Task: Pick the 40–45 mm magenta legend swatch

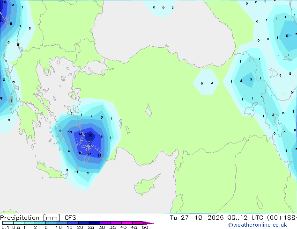Action: point(127,223)
